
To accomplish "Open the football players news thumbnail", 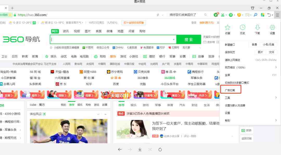I will click(69, 131).
